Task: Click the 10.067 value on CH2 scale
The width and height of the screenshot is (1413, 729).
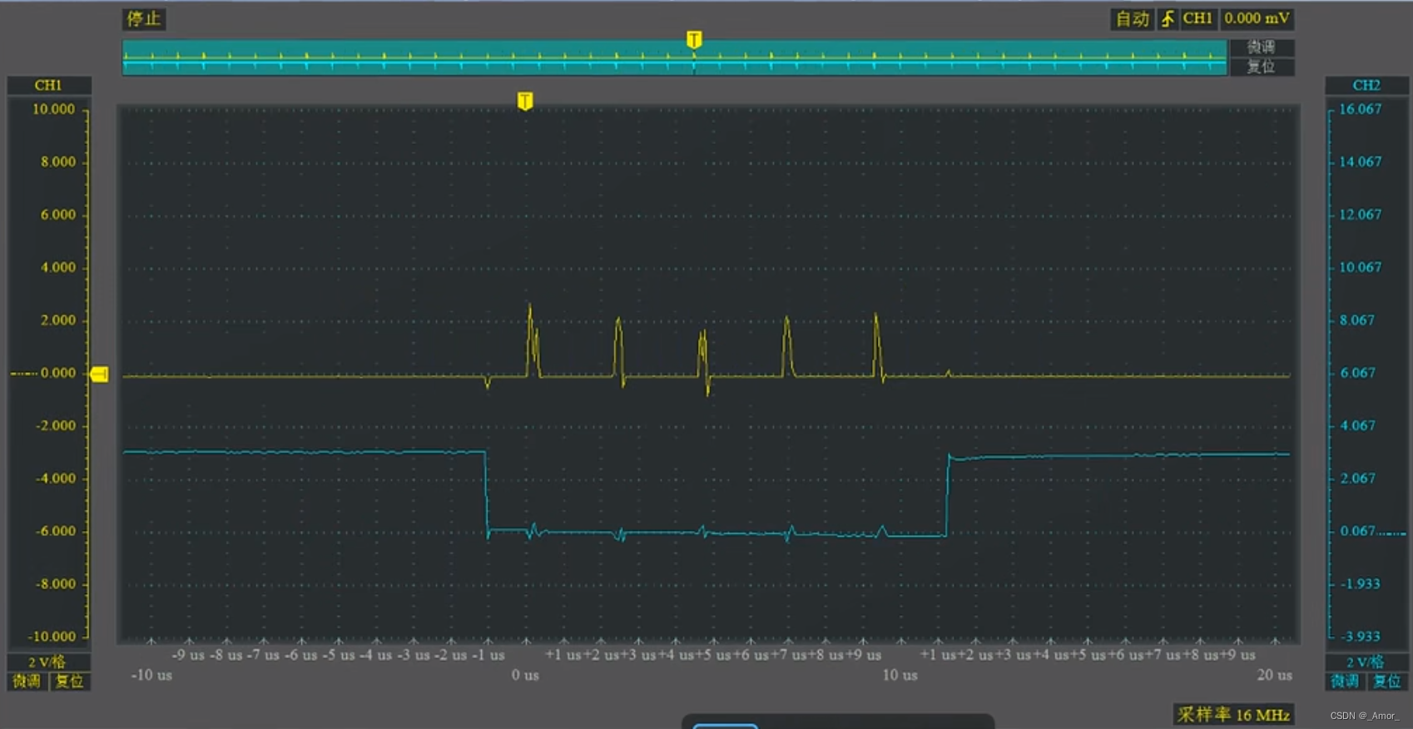Action: coord(1360,267)
